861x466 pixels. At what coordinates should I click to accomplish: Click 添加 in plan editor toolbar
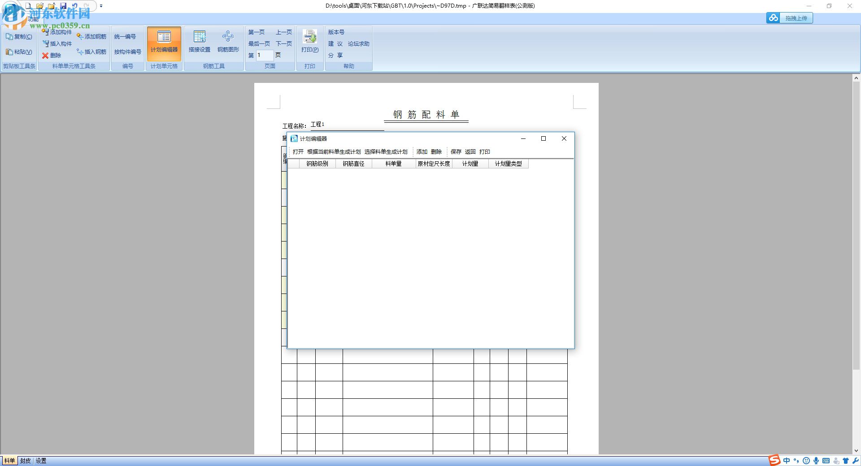click(422, 152)
